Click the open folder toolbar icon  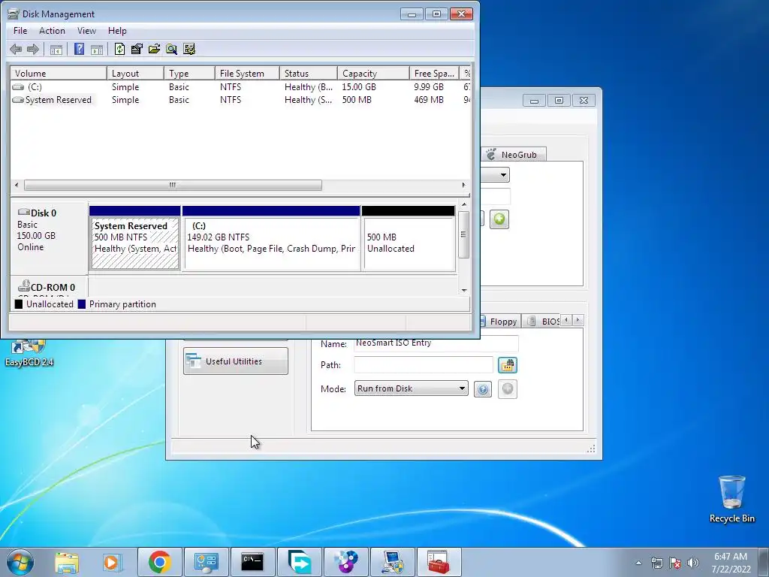tap(154, 49)
